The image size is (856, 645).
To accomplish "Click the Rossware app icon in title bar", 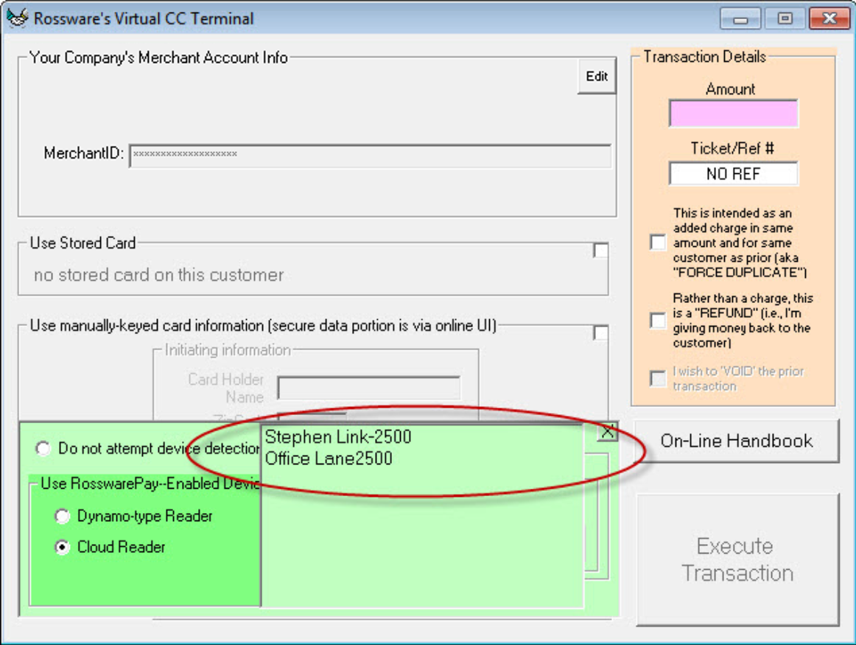I will coord(18,18).
